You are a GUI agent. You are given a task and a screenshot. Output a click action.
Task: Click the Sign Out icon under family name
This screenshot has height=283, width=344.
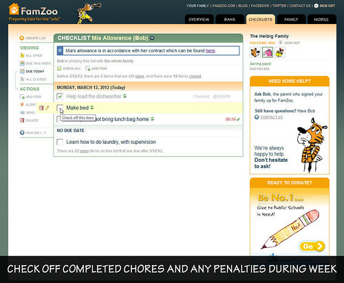pyautogui.click(x=281, y=43)
